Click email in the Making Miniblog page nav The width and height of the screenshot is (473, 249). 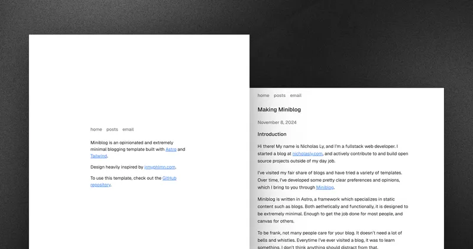[296, 95]
